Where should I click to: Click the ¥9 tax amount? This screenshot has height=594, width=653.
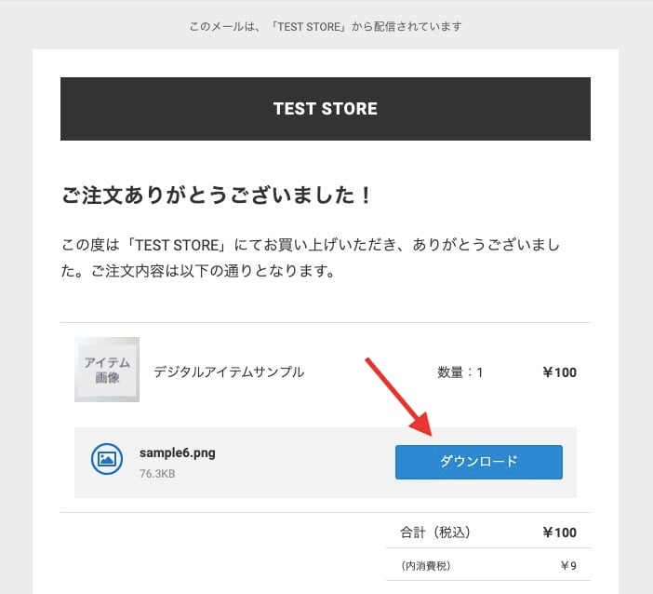pyautogui.click(x=568, y=566)
